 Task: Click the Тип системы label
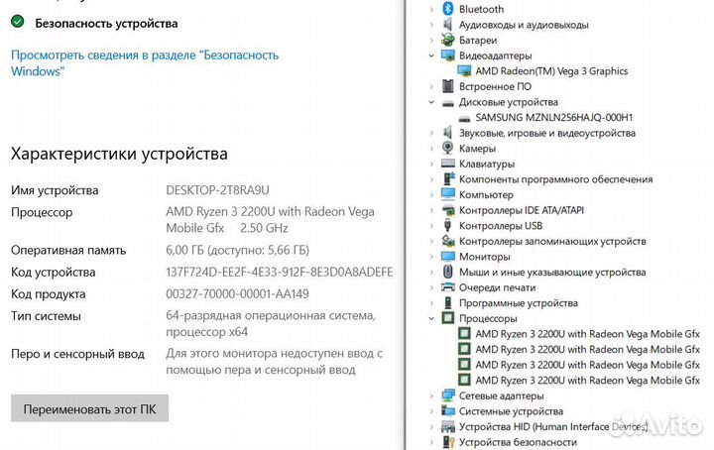pyautogui.click(x=46, y=316)
